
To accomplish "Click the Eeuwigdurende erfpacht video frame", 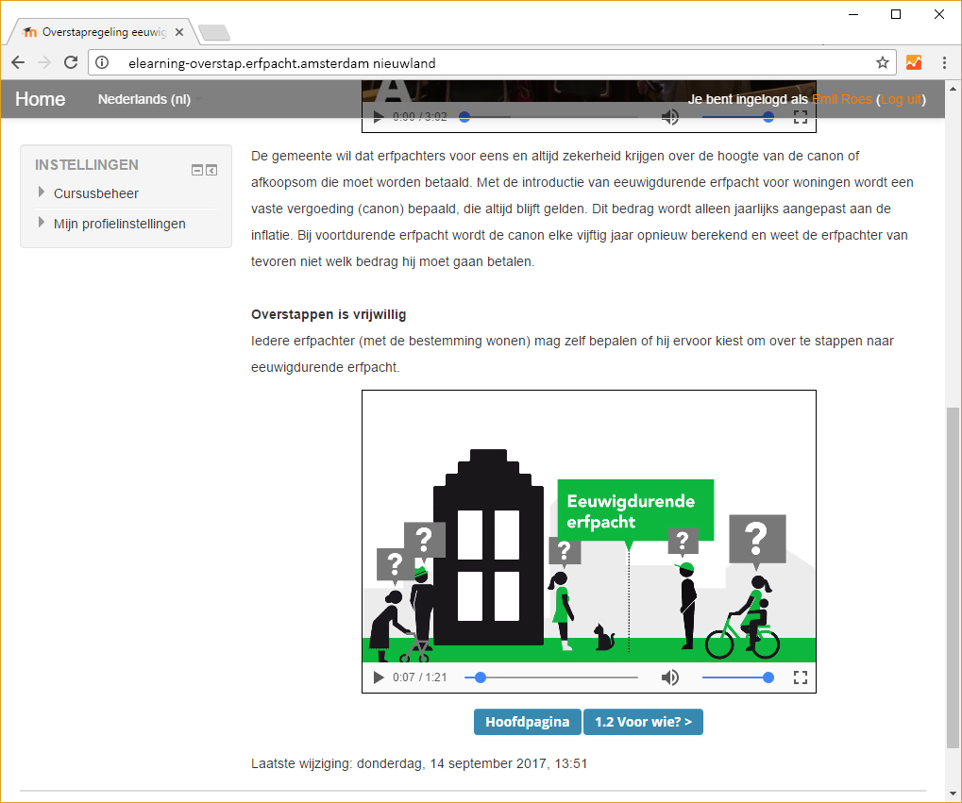I will [x=589, y=527].
